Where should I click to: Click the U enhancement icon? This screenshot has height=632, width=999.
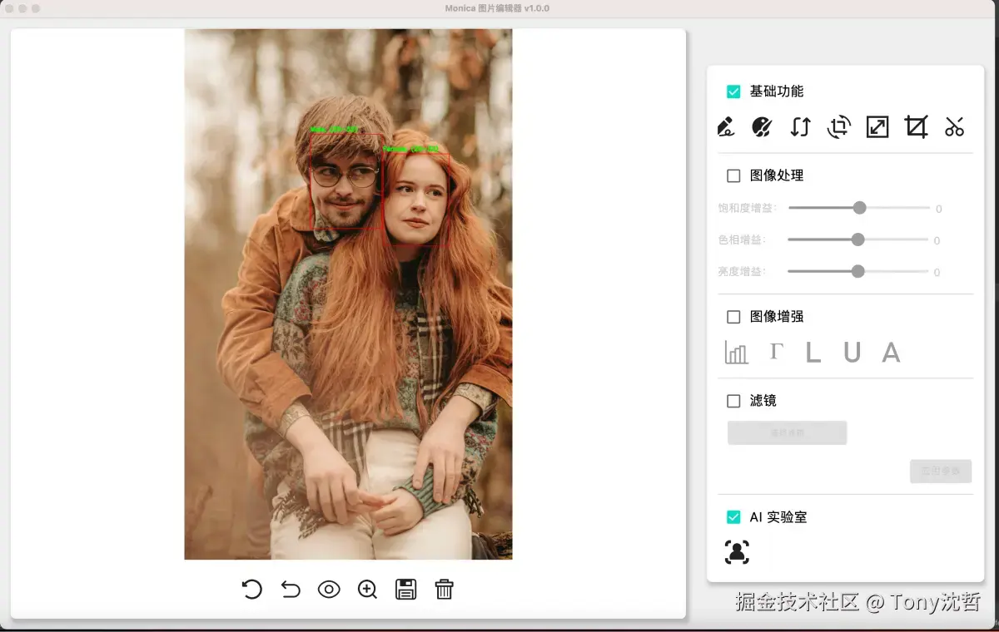852,353
